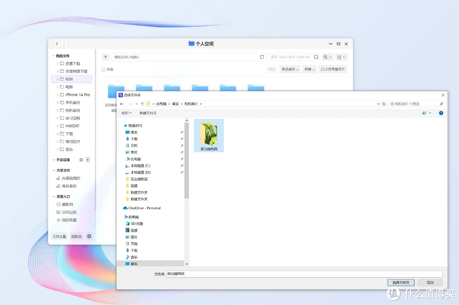
Task: Click search magnifier in 个人空间 toolbar
Action: pyautogui.click(x=316, y=57)
